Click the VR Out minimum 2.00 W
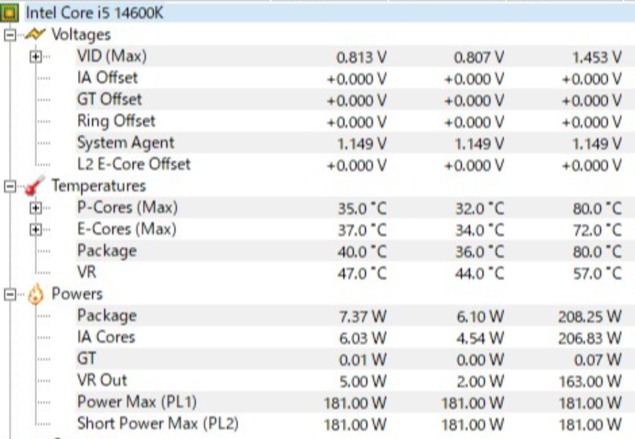Image resolution: width=635 pixels, height=439 pixels. point(480,381)
